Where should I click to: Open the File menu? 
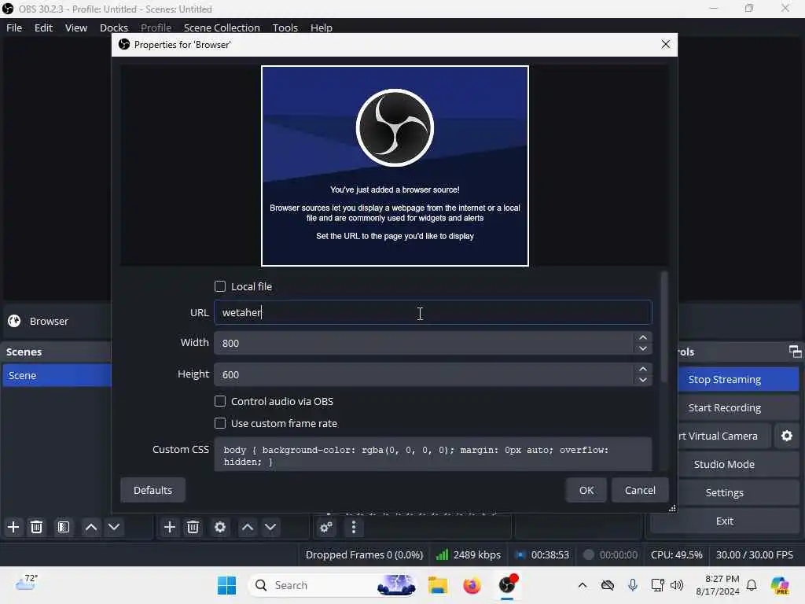pyautogui.click(x=14, y=28)
